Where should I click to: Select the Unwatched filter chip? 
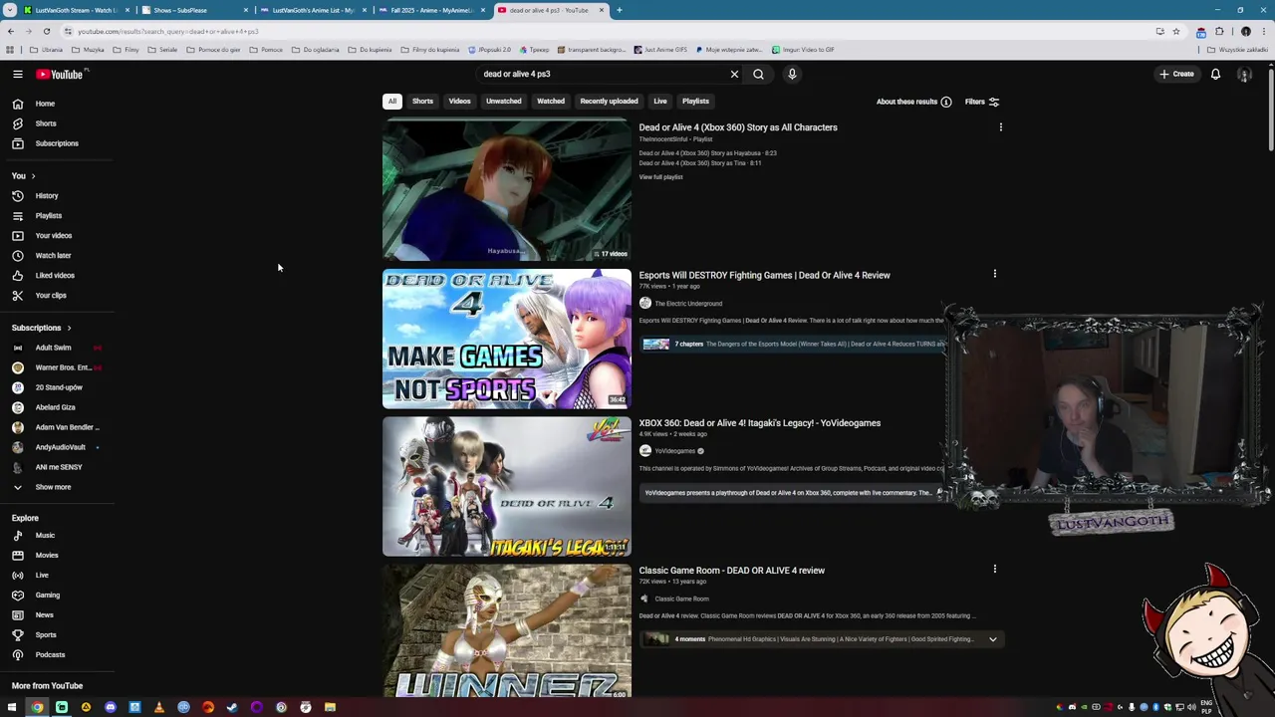point(503,101)
